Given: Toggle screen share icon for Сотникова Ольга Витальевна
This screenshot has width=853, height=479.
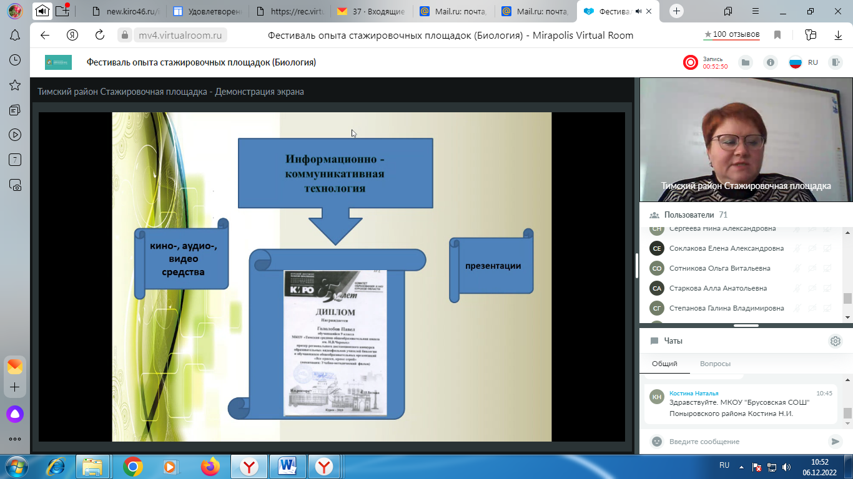Looking at the screenshot, I should click(827, 268).
